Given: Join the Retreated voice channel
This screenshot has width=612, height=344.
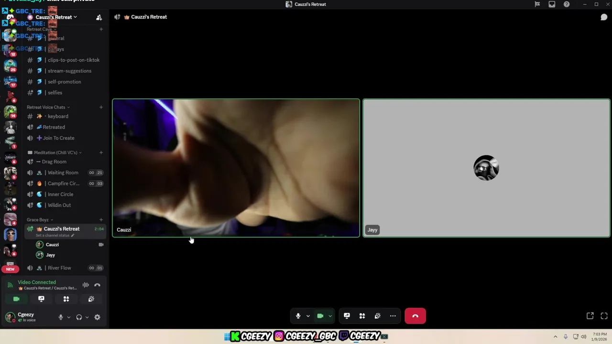Looking at the screenshot, I should [65, 127].
